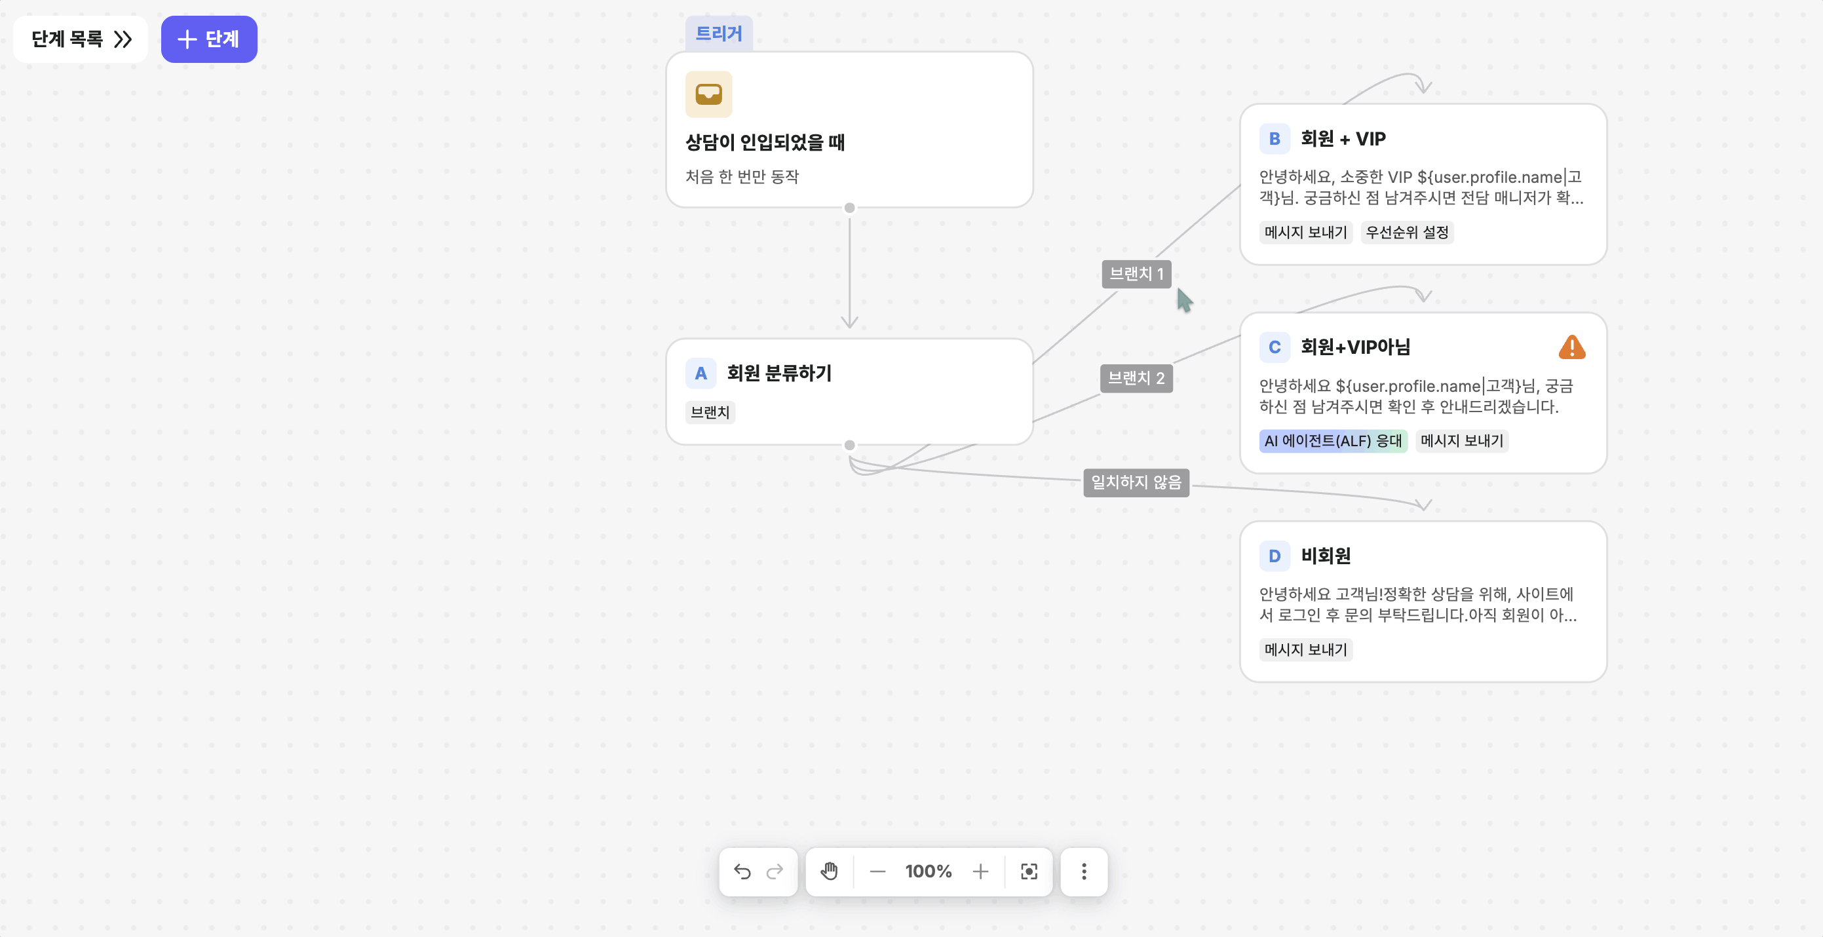This screenshot has height=937, width=1823.
Task: Open the 비회원 node card
Action: pos(1423,602)
